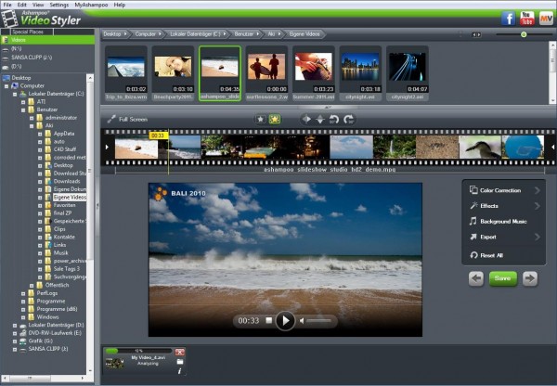Select the citynight2.avi thumbnail
The height and width of the screenshot is (386, 557).
coord(408,73)
